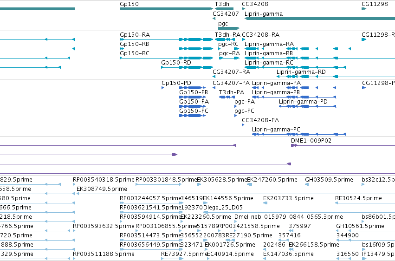
Task: Select transcript label Liprin-gamma-RC
Action: (x=269, y=63)
